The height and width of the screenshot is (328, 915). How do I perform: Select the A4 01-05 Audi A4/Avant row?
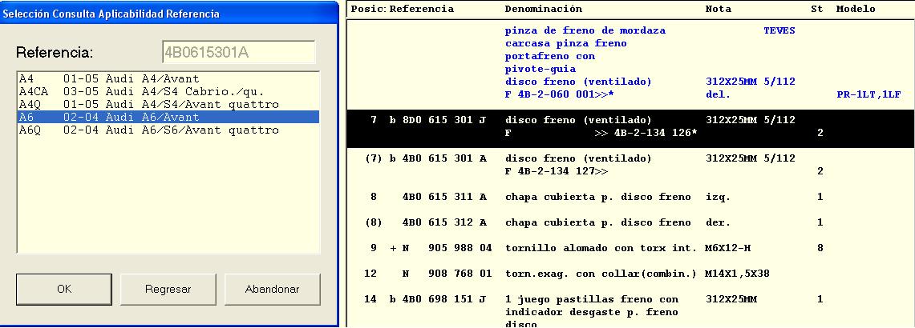pos(168,78)
